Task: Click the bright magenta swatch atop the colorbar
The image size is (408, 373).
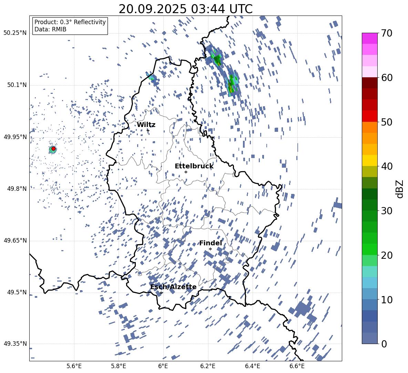Action: click(370, 38)
